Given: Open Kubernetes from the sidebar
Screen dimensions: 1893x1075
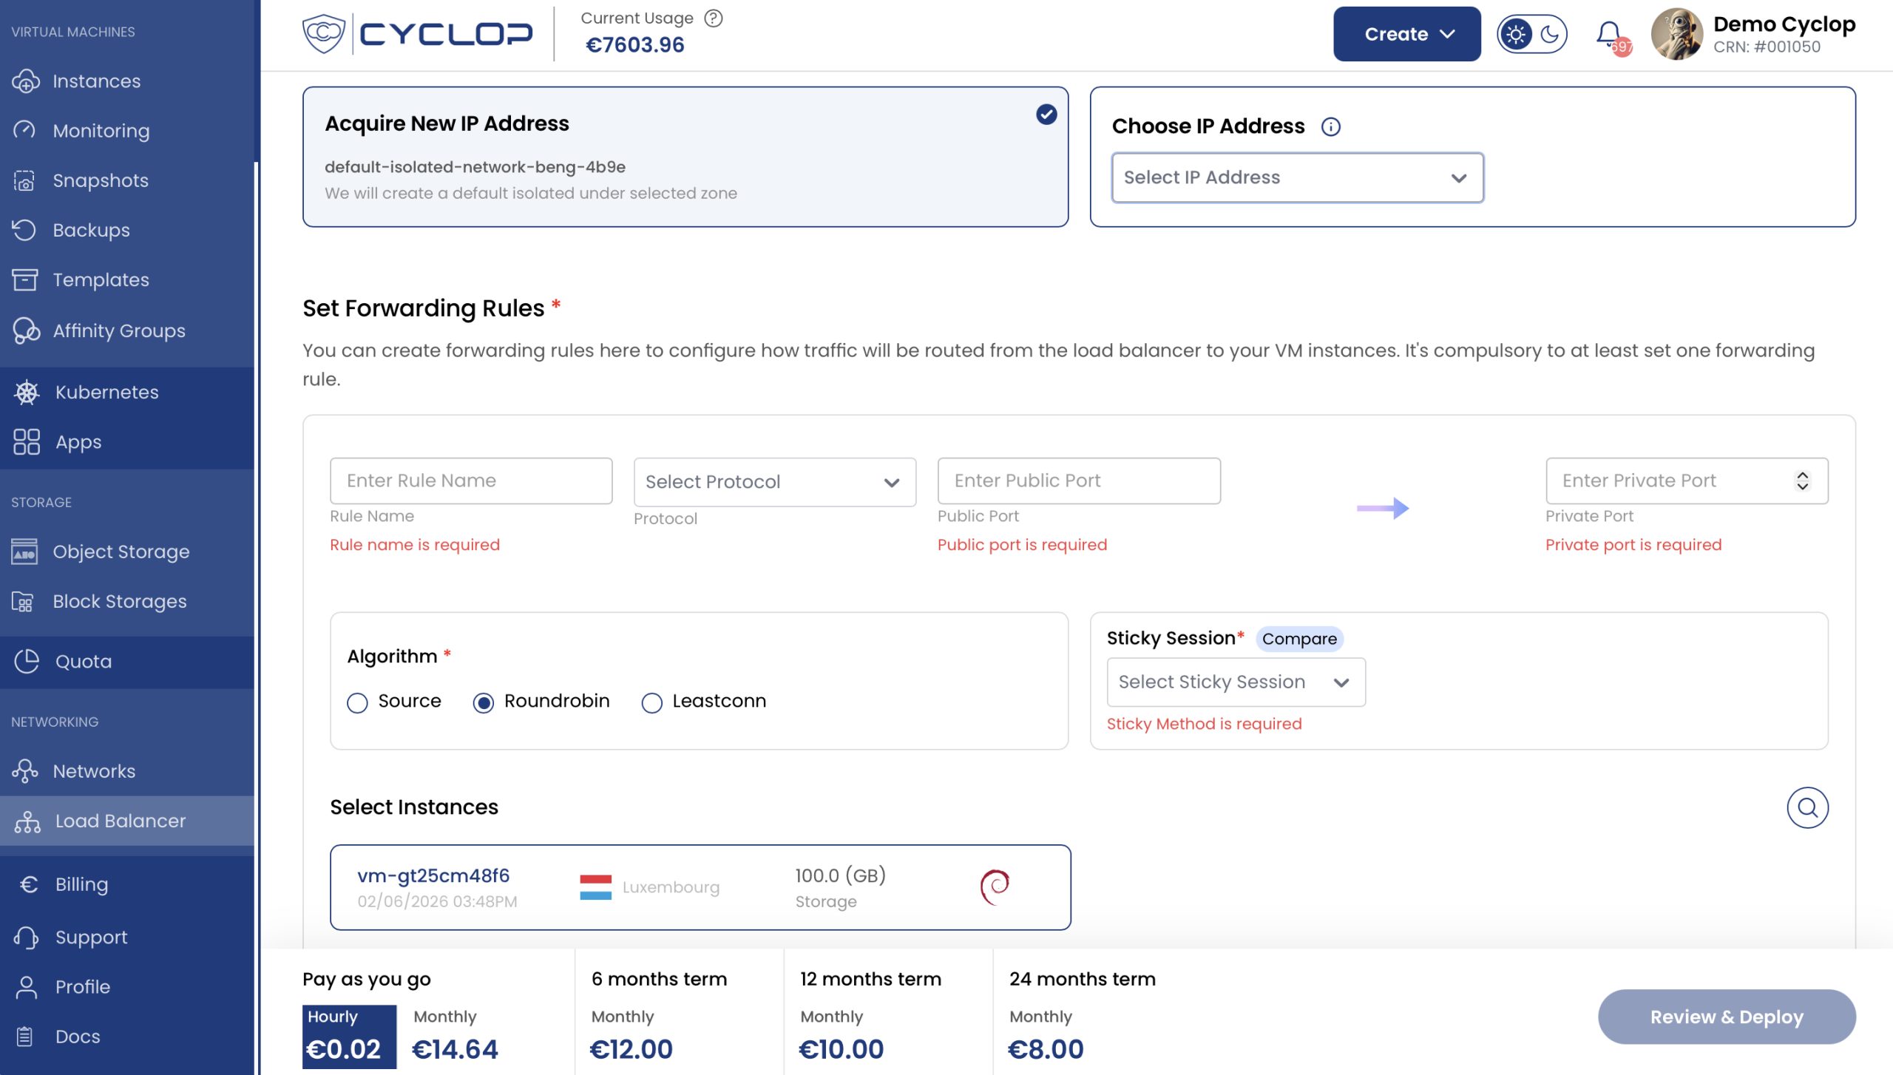Looking at the screenshot, I should pyautogui.click(x=106, y=392).
